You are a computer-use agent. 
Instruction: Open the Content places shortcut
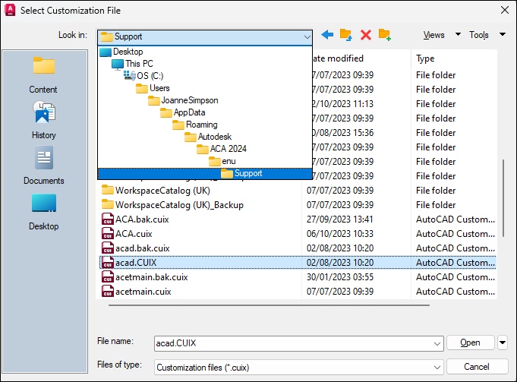[43, 75]
